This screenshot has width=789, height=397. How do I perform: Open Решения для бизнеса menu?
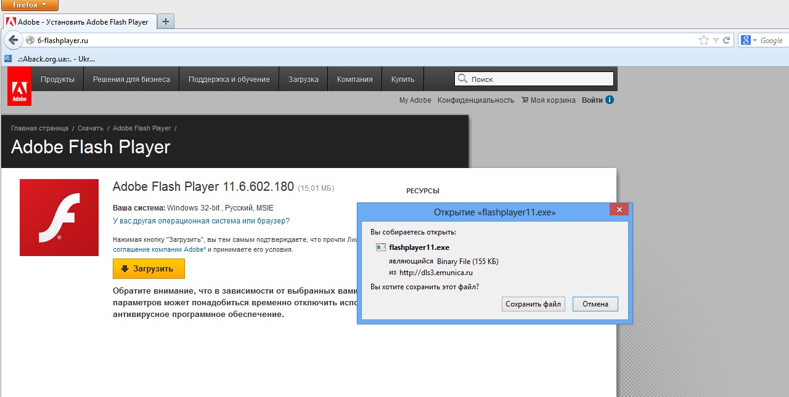[x=131, y=79]
